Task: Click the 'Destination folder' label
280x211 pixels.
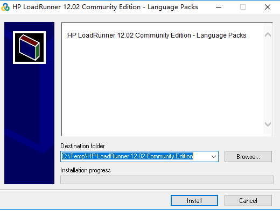Action: point(82,146)
